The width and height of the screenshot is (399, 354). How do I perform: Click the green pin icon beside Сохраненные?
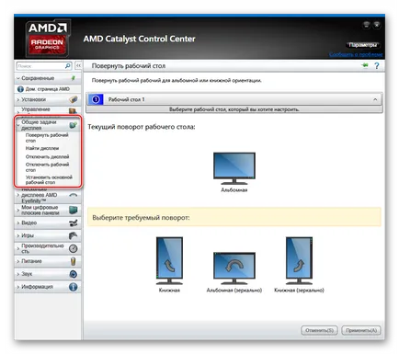coord(74,78)
